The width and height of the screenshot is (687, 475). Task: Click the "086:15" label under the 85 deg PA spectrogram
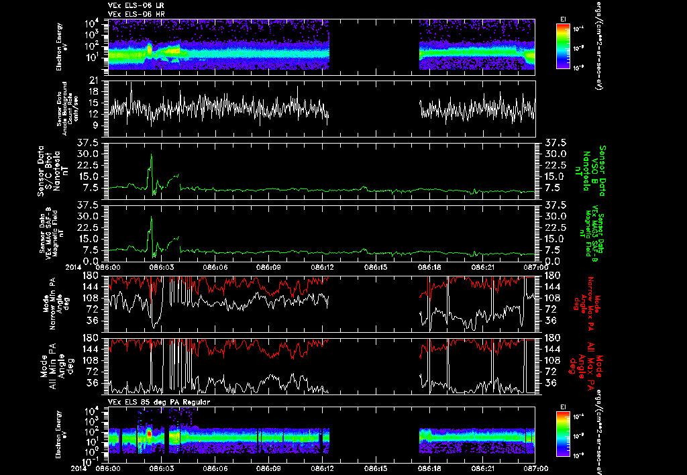(376, 468)
